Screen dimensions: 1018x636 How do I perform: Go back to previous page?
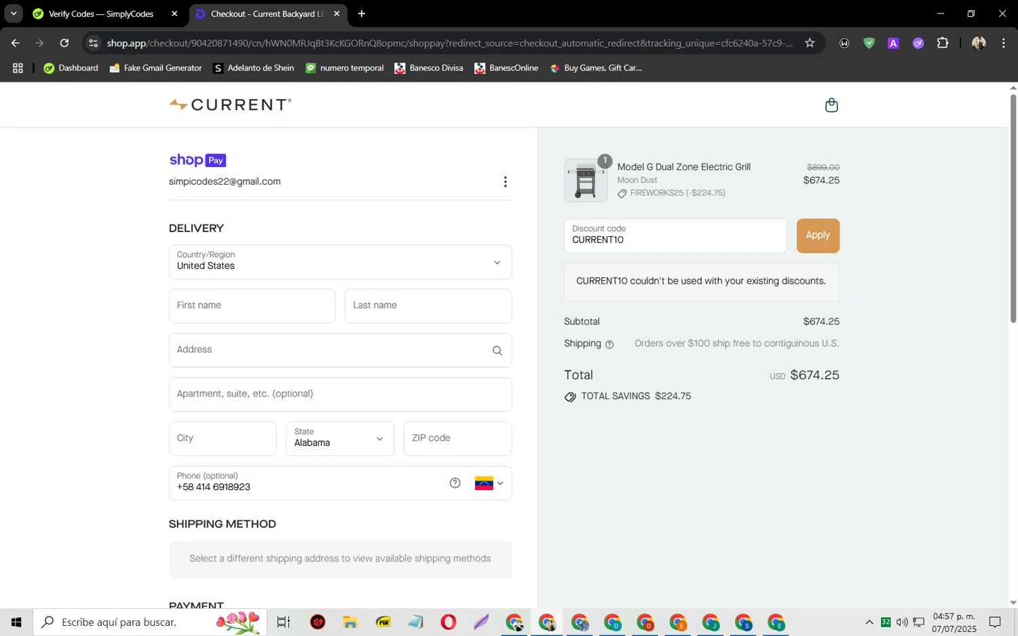(15, 43)
